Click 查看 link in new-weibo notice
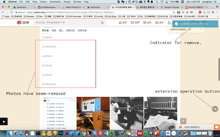This screenshot has height=137, width=220. [x=189, y=29]
